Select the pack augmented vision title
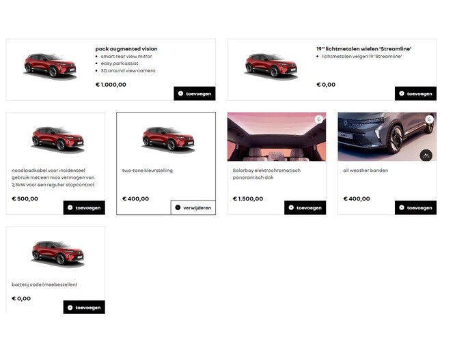 [x=126, y=49]
